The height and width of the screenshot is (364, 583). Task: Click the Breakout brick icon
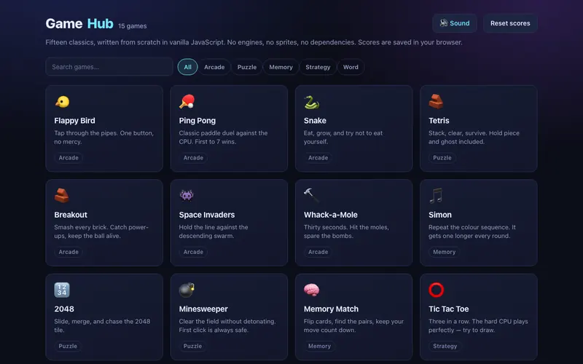click(62, 196)
